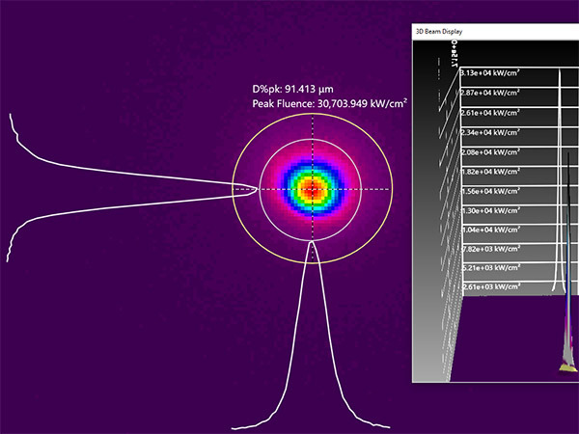
Task: Click the 2.61e+03 kW/cm² scale label
Action: [490, 287]
